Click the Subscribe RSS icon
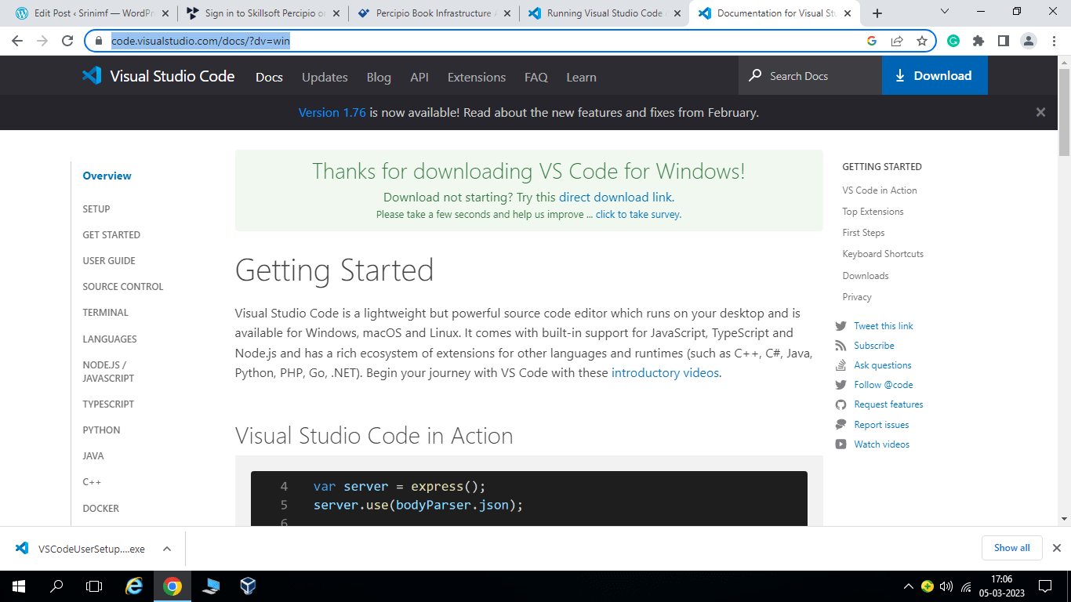This screenshot has width=1071, height=602. click(x=840, y=346)
